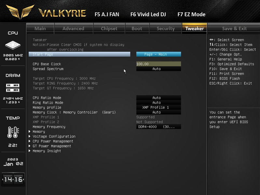Click F11: Print Screen help line
This screenshot has width=260, height=195.
(x=227, y=74)
